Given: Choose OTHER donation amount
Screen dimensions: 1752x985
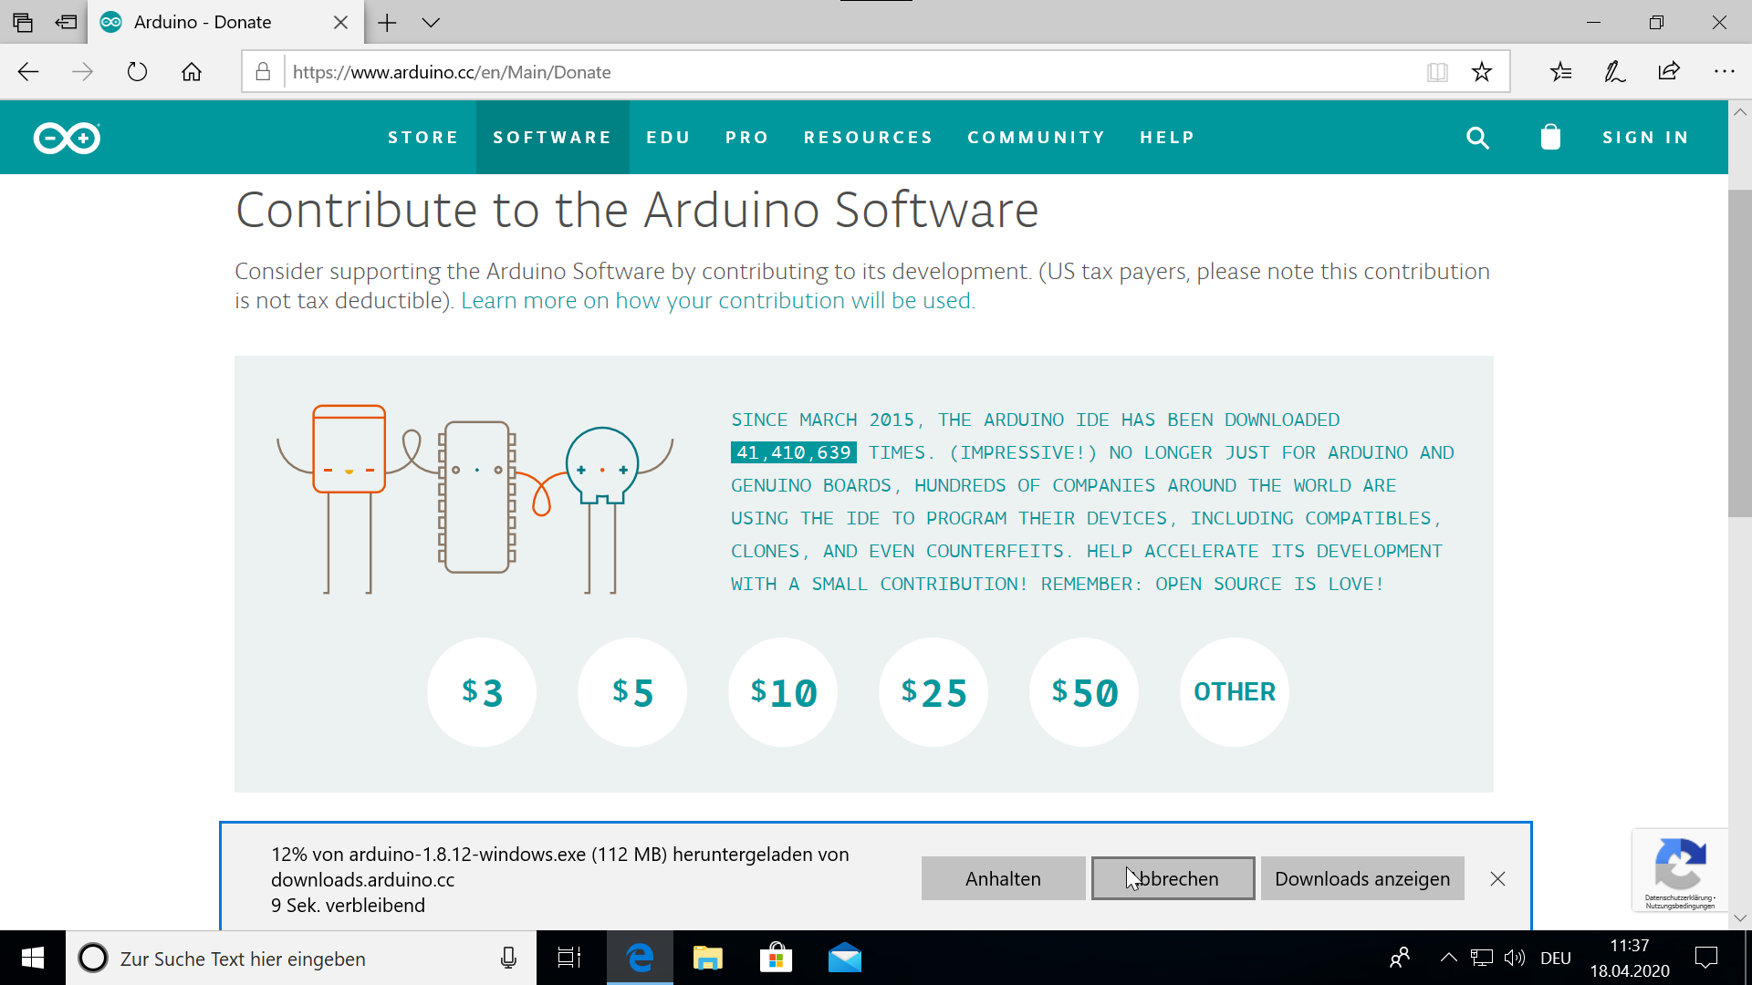Looking at the screenshot, I should coord(1235,692).
